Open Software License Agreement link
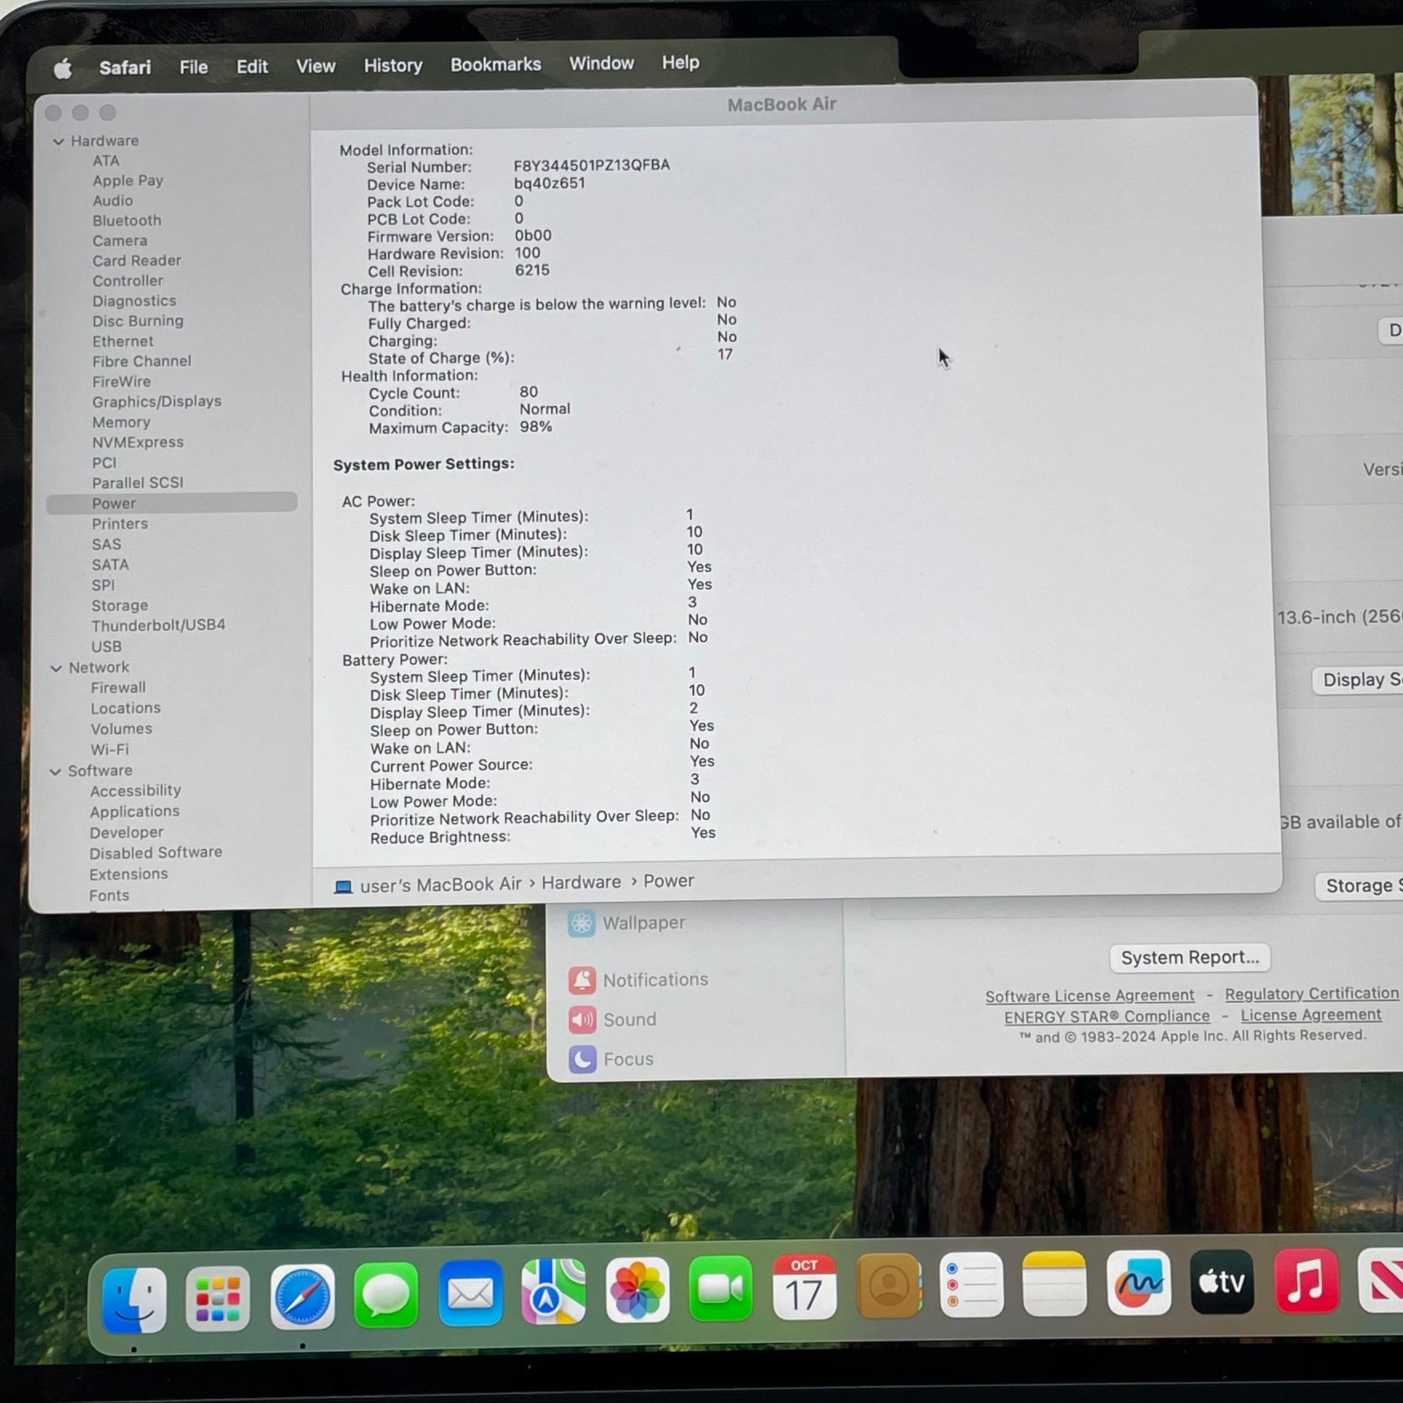The width and height of the screenshot is (1403, 1403). (x=1089, y=996)
